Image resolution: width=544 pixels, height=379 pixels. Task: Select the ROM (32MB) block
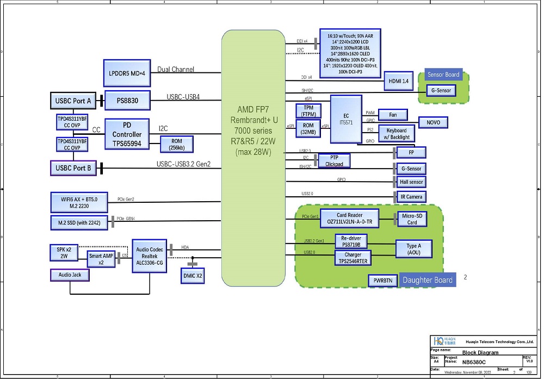pyautogui.click(x=308, y=129)
